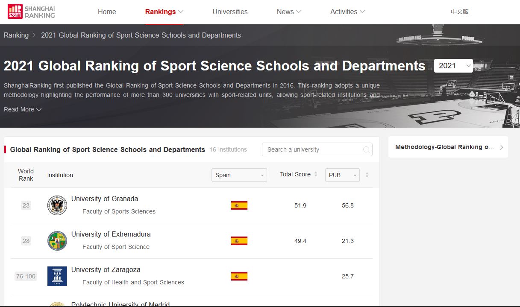Click Activities menu chevron arrow
The height and width of the screenshot is (307, 520).
(362, 12)
